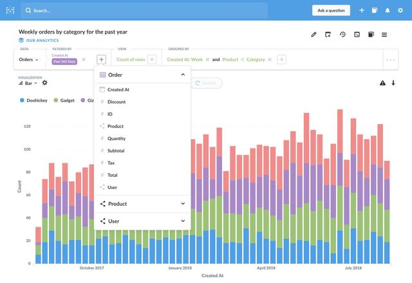
Task: Edit Created At: Week grouping
Action: (x=185, y=60)
